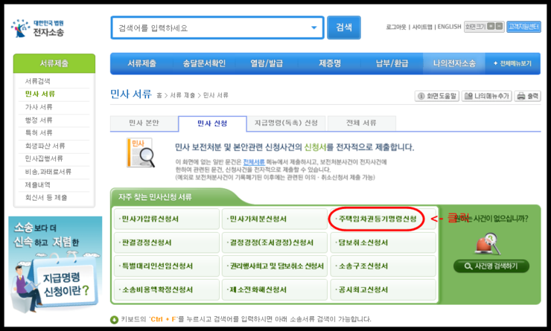Select 회신서 등 제출 in sidebar
The height and width of the screenshot is (331, 551).
coord(46,198)
